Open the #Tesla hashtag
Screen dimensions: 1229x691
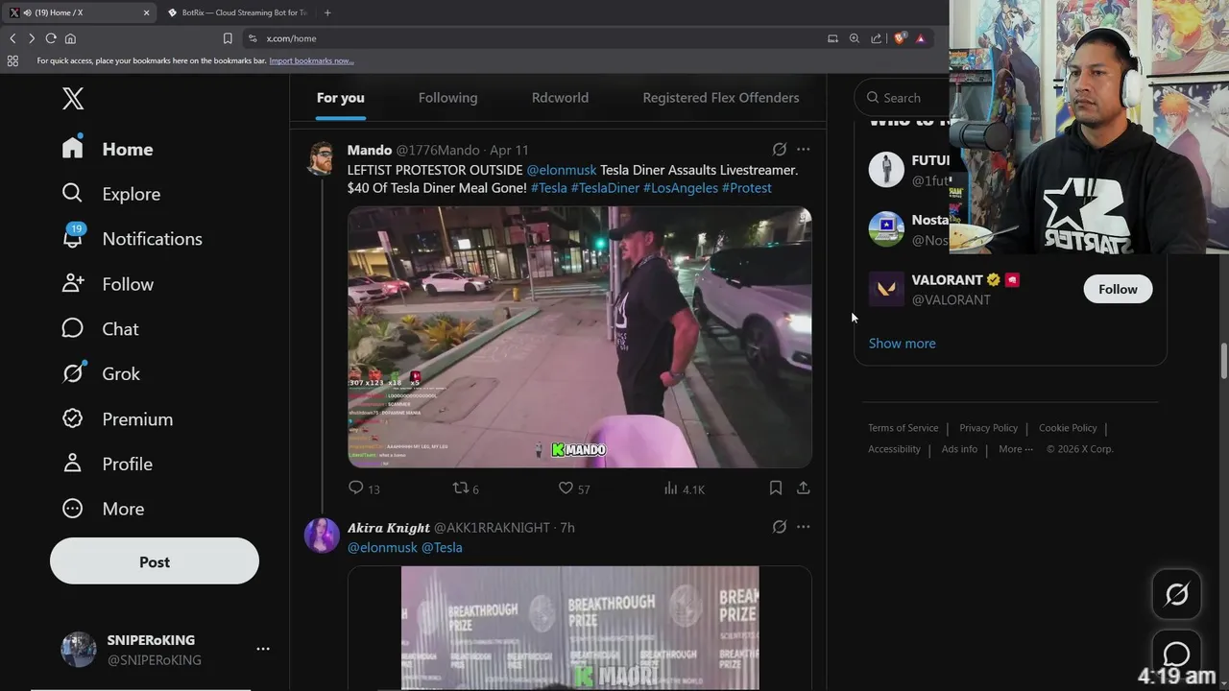coord(549,188)
